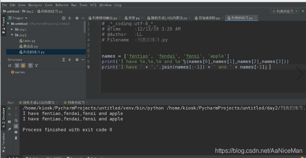
Task: Place cursor at end of line 9
Action: [270, 67]
